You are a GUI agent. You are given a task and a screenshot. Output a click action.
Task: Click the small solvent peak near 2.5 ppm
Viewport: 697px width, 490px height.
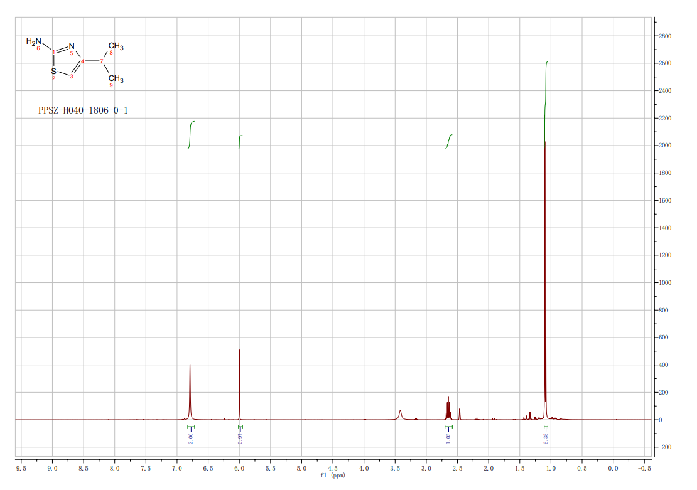pos(460,414)
